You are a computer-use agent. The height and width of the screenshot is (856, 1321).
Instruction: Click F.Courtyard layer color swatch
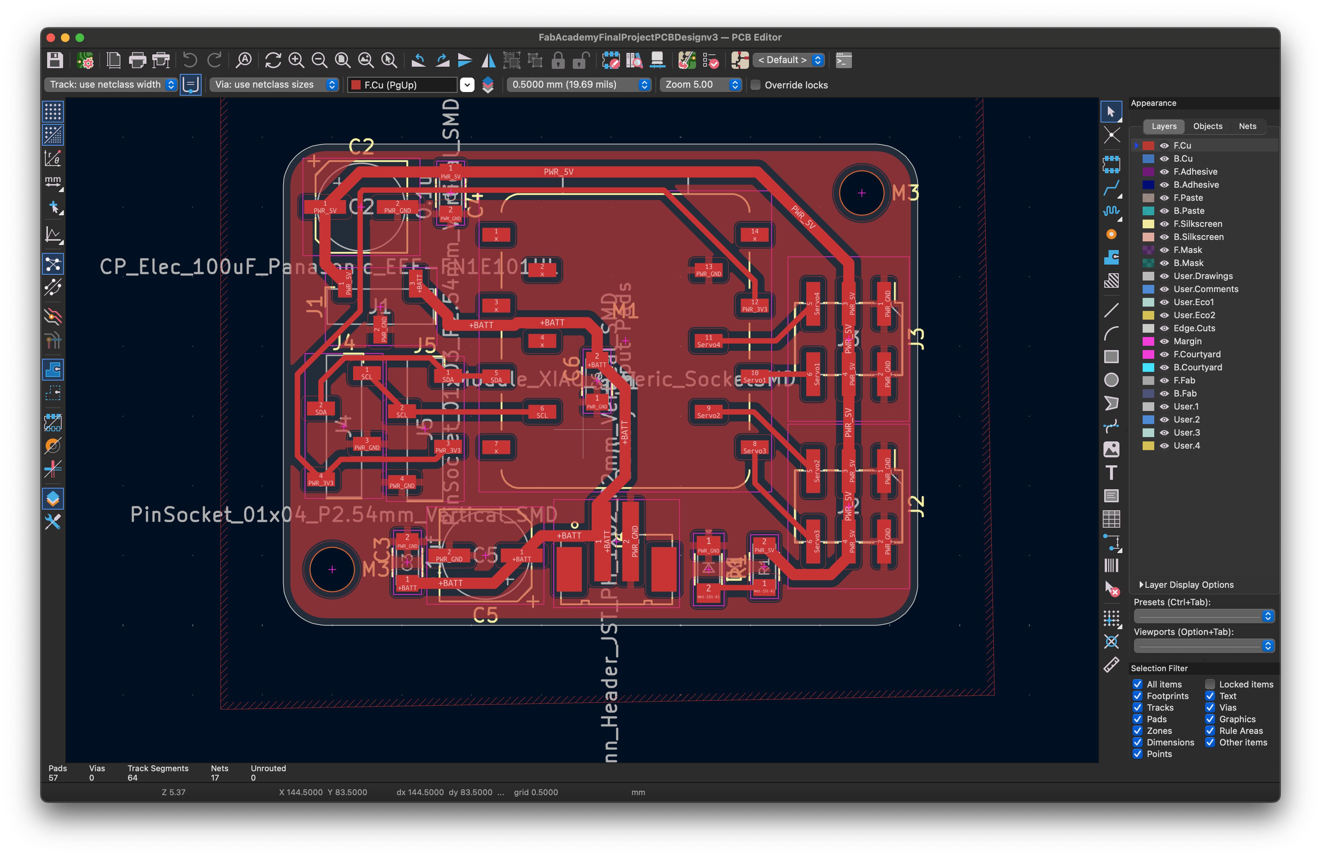click(1148, 354)
